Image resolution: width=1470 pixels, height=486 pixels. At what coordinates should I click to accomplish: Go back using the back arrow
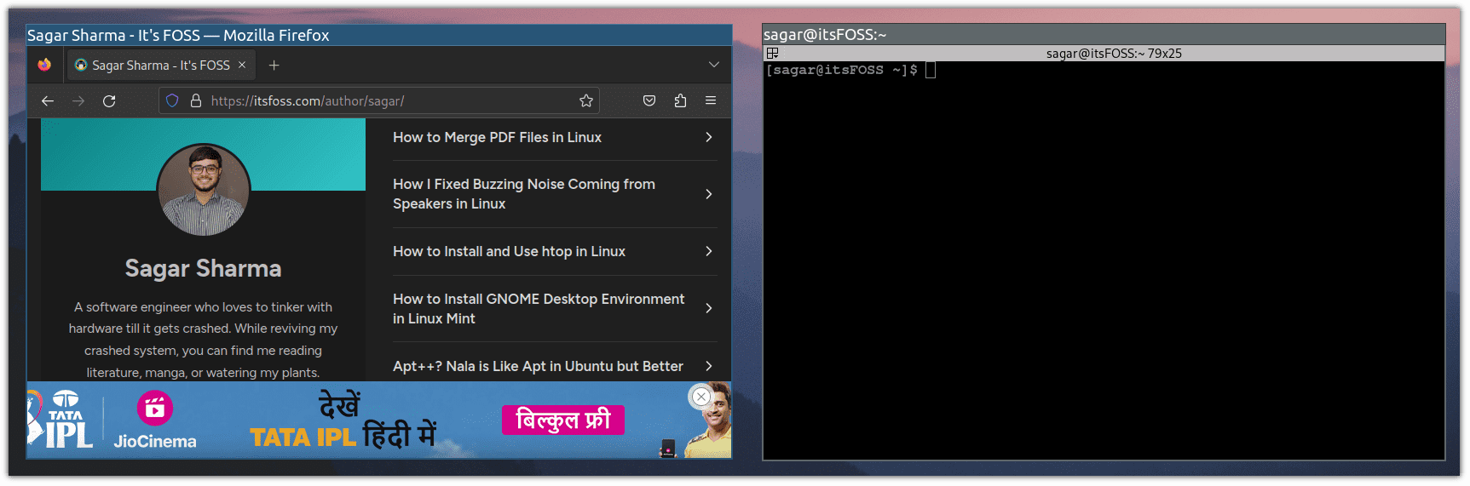coord(48,101)
